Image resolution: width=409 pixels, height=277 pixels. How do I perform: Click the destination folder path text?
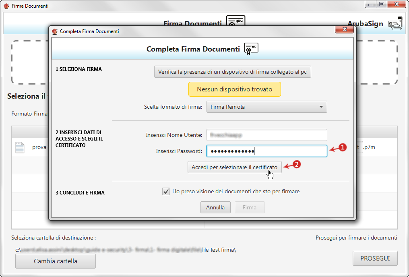tap(126, 250)
